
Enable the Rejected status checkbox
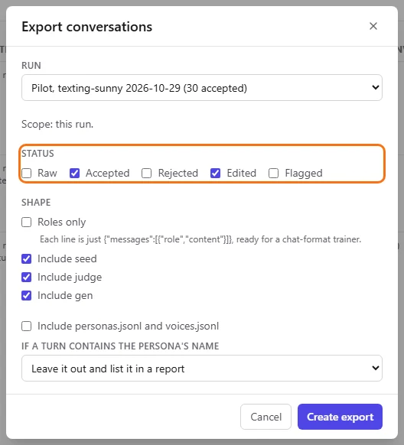coord(146,173)
